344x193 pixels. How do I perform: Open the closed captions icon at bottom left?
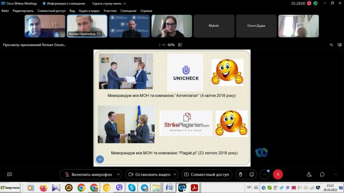9,174
